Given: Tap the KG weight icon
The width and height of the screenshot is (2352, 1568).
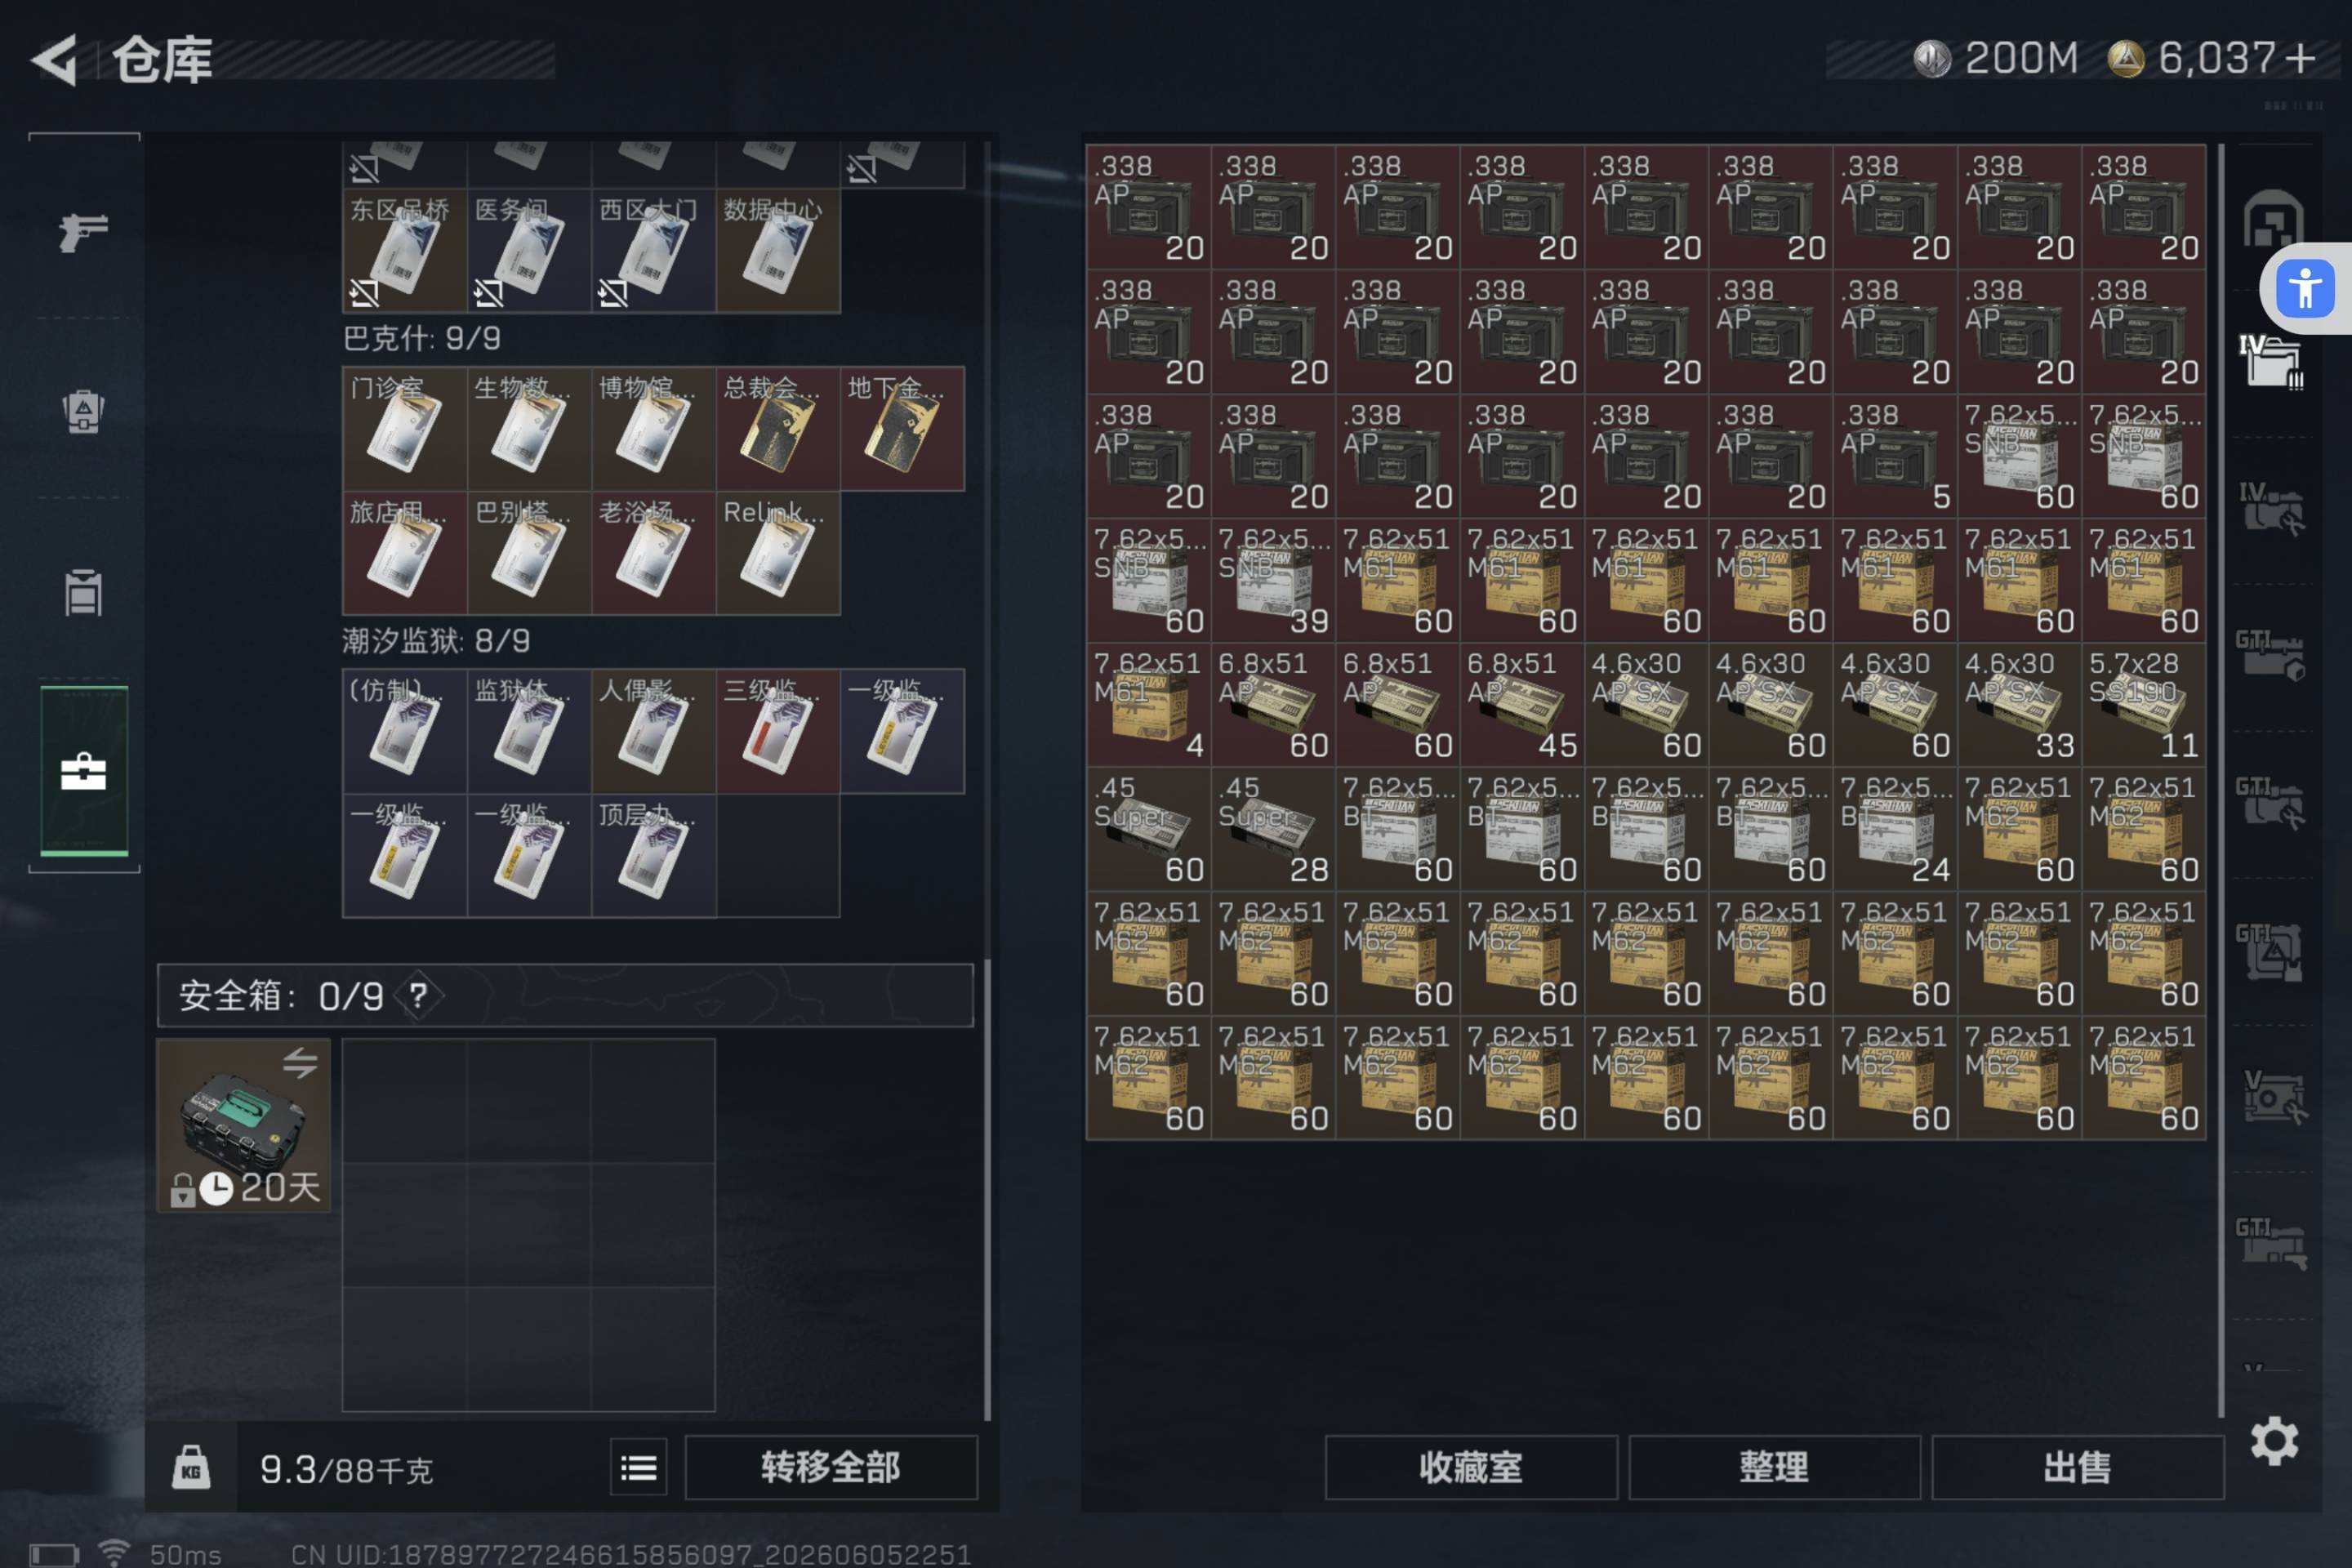Looking at the screenshot, I should coord(191,1468).
